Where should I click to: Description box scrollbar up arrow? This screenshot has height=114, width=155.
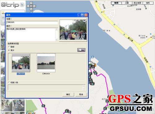click(x=56, y=29)
